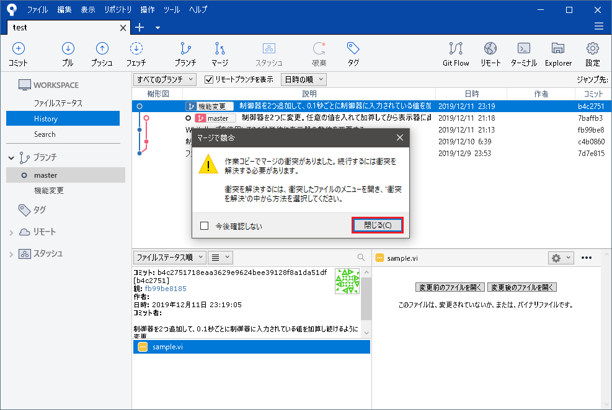612x410 pixels.
Task: Open the hamburger menu at top right
Action: coord(599,26)
